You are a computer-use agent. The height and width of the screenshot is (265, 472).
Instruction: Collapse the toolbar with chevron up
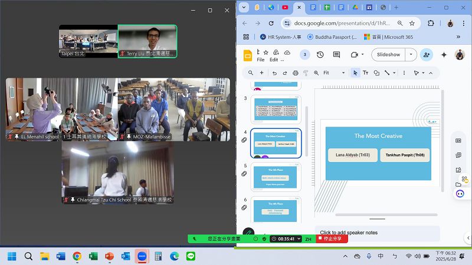click(x=430, y=73)
